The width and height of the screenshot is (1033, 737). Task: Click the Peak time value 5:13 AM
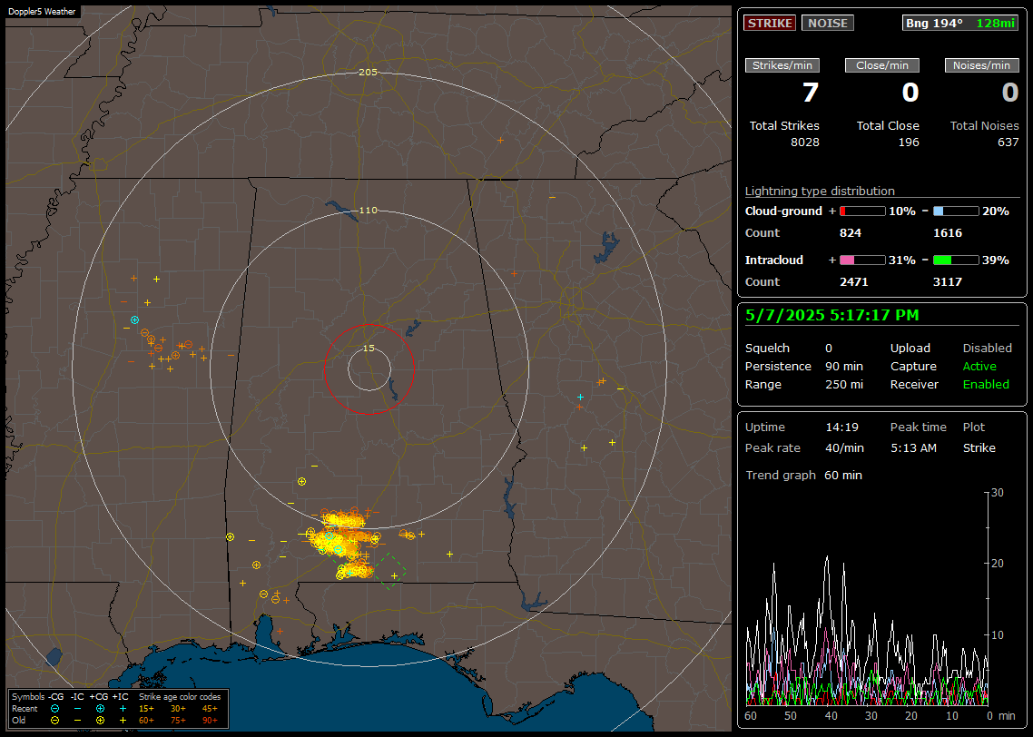click(x=914, y=447)
